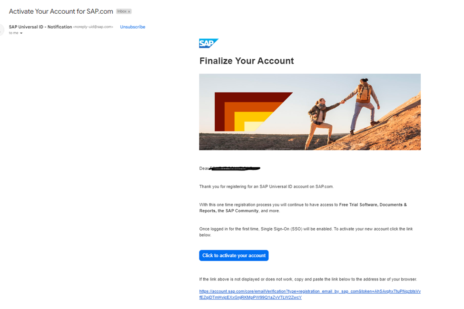
Task: Click the email subject 'Activate Your Account for SAP.com'
Action: tap(61, 11)
